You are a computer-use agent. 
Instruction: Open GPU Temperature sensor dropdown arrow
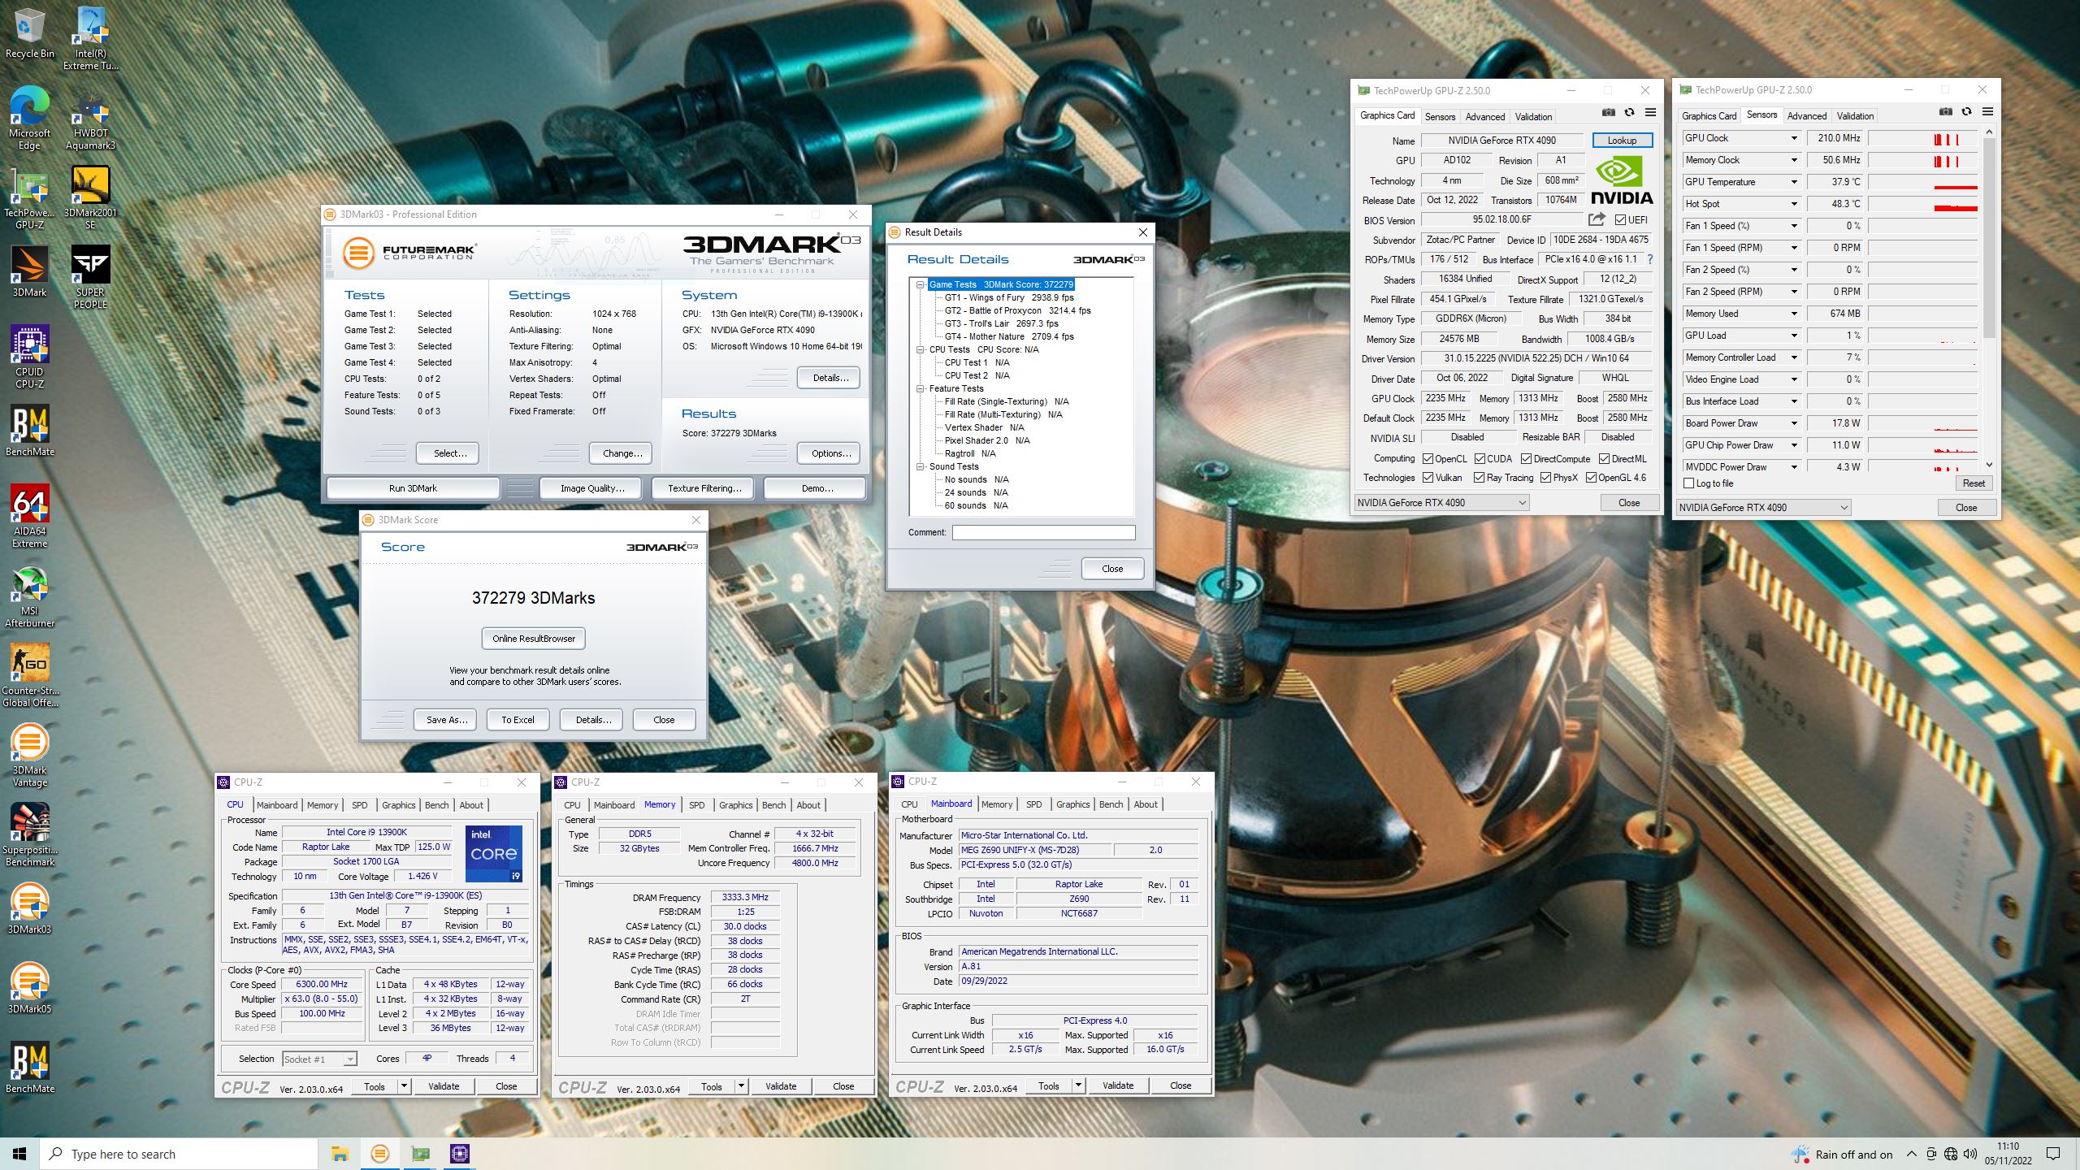pyautogui.click(x=1794, y=182)
